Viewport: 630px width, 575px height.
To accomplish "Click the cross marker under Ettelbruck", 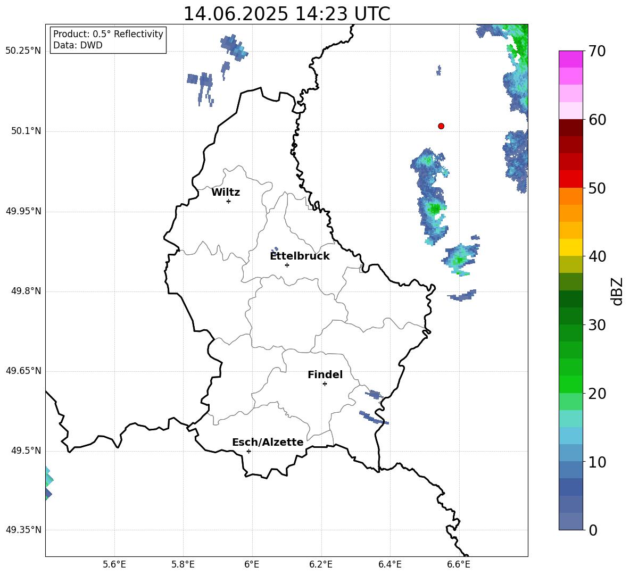I will click(x=287, y=265).
